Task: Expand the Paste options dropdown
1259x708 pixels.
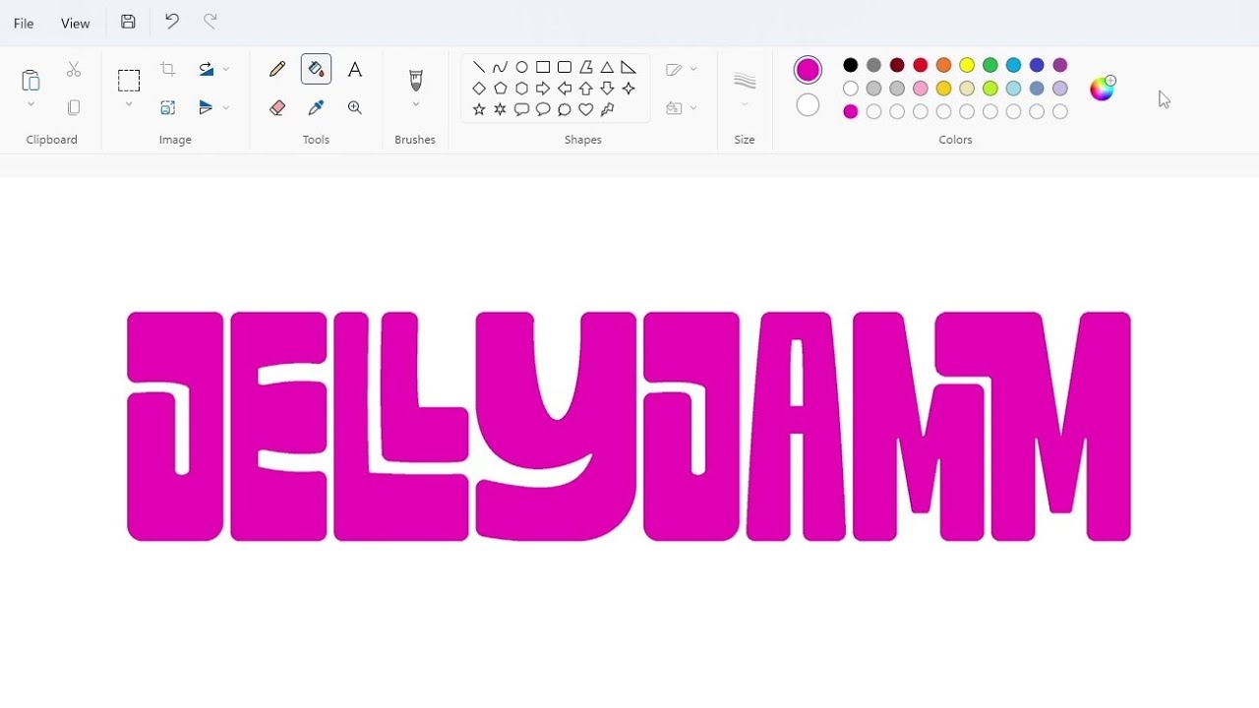Action: [x=30, y=104]
